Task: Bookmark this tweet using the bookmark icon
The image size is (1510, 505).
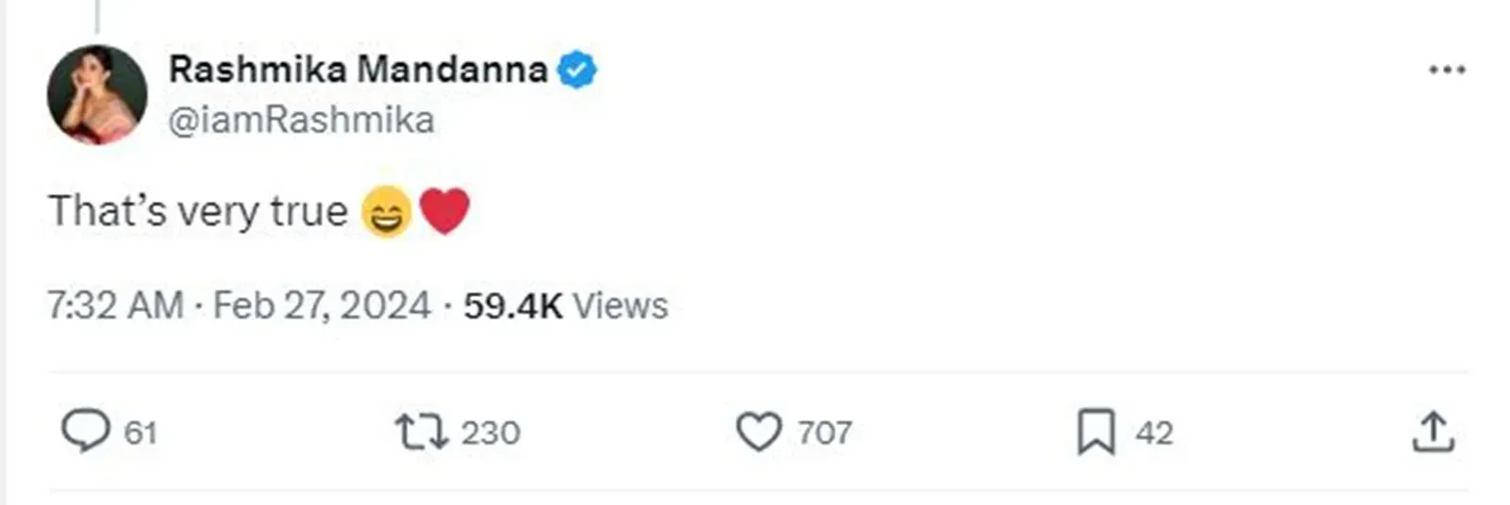Action: pos(1096,432)
